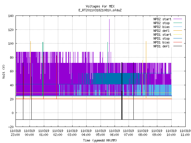Click the x-axis tick '110319 05:00'

tap(100, 133)
